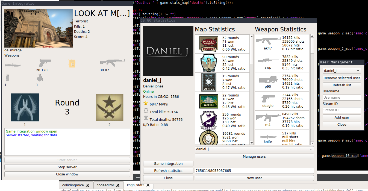Click the Refresh statistics button
This screenshot has width=368, height=191.
(168, 171)
